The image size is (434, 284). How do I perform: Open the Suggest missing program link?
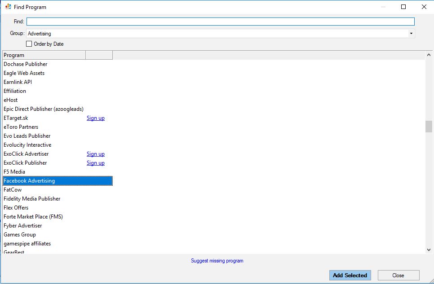[x=217, y=261]
